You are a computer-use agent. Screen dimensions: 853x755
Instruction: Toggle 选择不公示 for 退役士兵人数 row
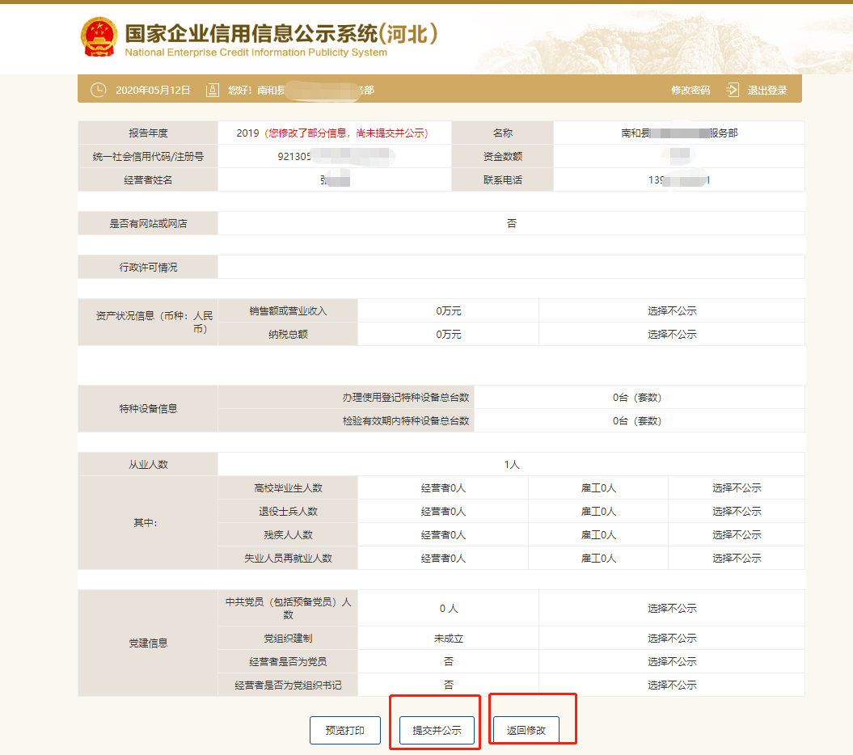736,511
